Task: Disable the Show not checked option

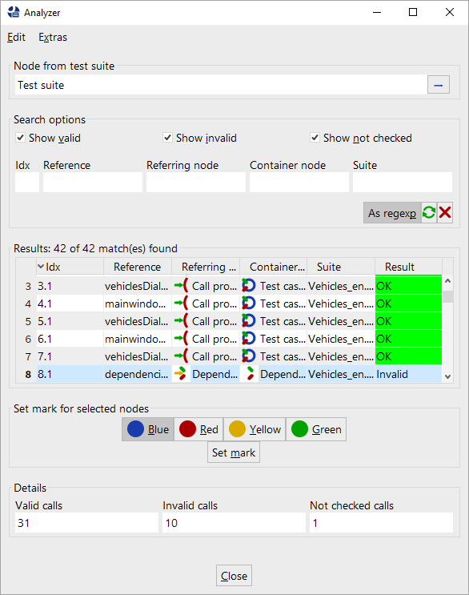Action: pos(315,138)
